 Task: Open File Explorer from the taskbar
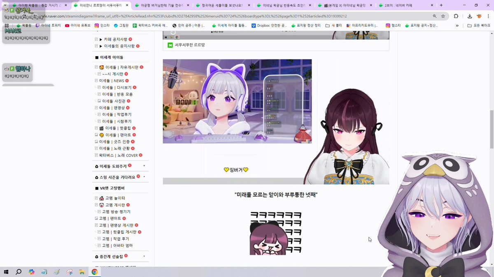[x=82, y=272]
